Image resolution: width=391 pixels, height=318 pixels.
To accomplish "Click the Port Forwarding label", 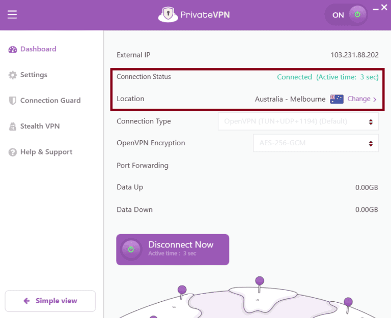I will coord(143,166).
